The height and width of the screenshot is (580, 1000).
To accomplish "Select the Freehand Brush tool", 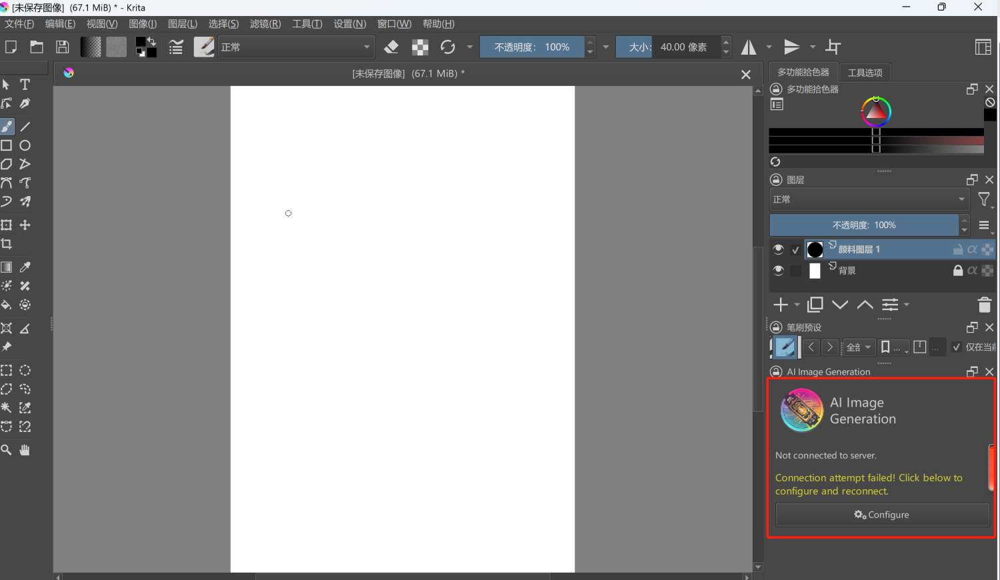I will point(7,127).
